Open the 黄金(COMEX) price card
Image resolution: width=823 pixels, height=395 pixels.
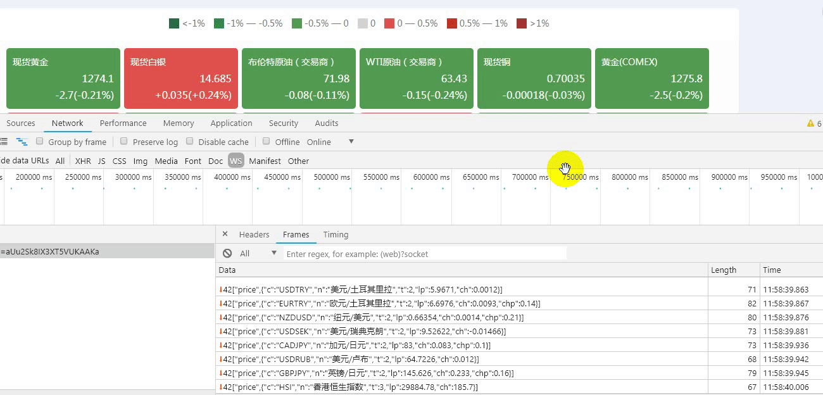(x=652, y=78)
